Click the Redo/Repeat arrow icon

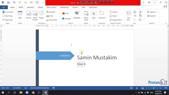[20, 2]
